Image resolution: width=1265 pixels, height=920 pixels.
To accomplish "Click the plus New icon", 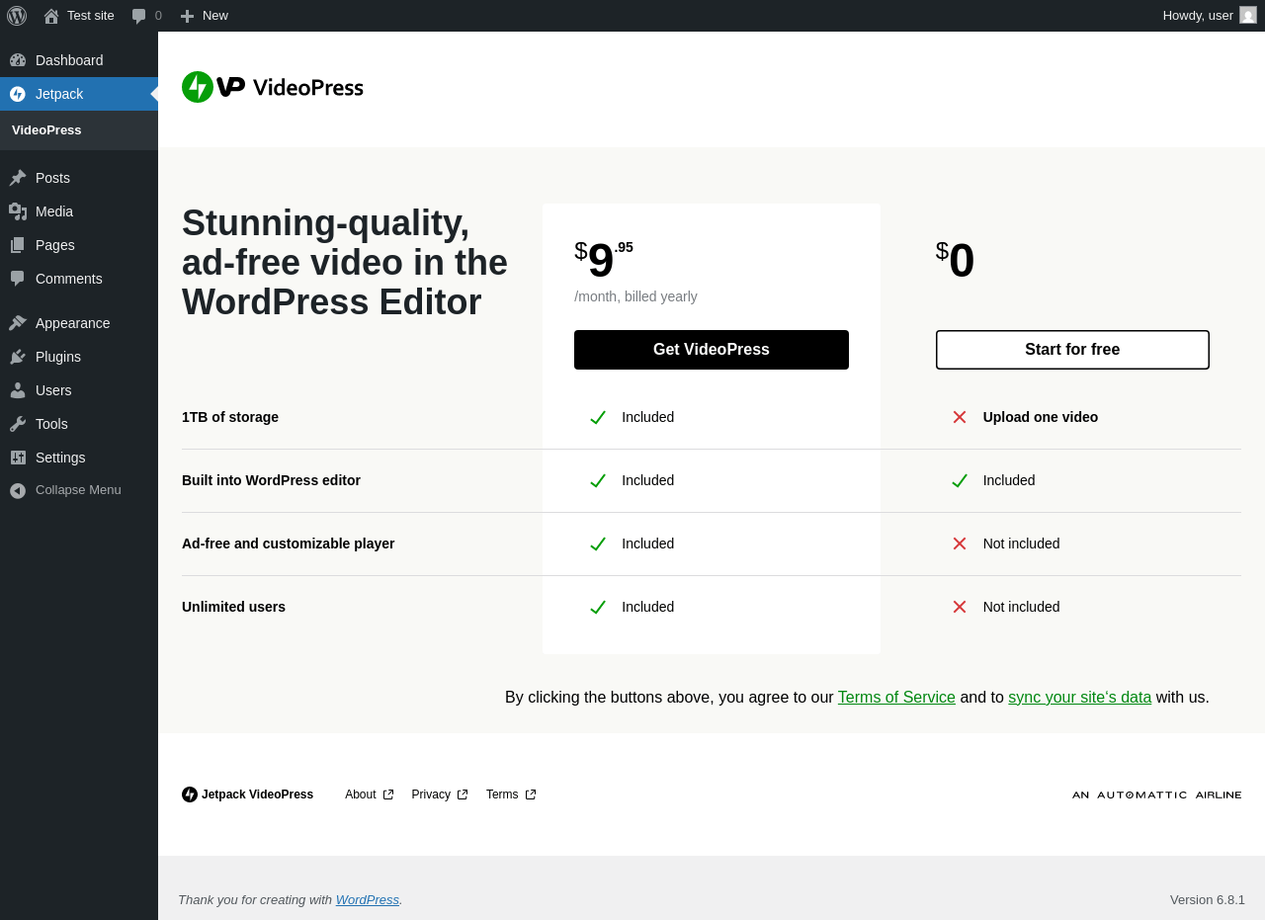I will [x=187, y=16].
